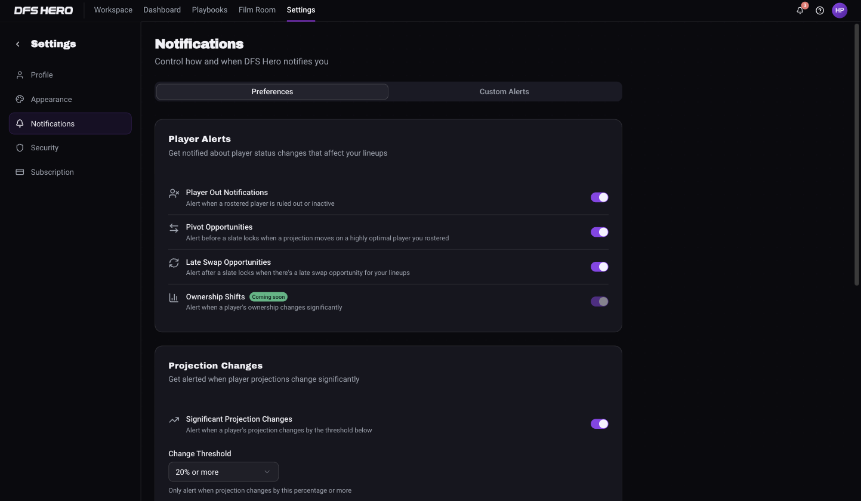The width and height of the screenshot is (861, 501).
Task: Turn off Pivot Opportunities switch
Action: pyautogui.click(x=599, y=232)
